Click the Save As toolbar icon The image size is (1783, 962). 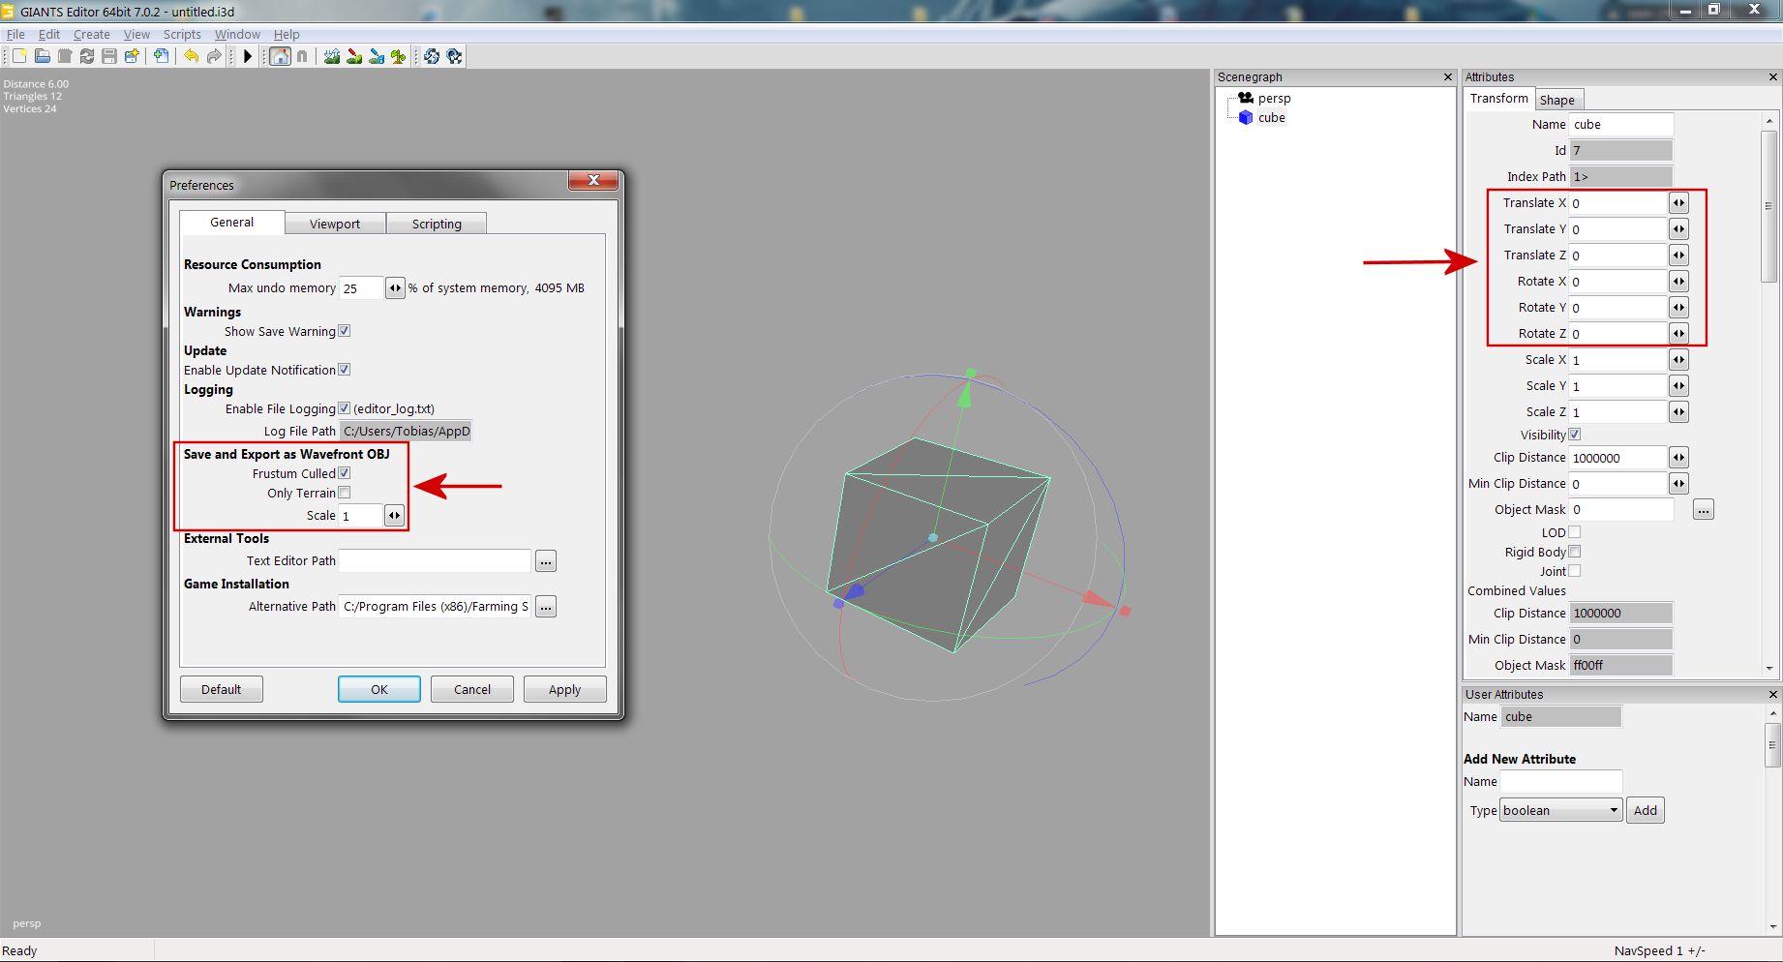pyautogui.click(x=132, y=56)
